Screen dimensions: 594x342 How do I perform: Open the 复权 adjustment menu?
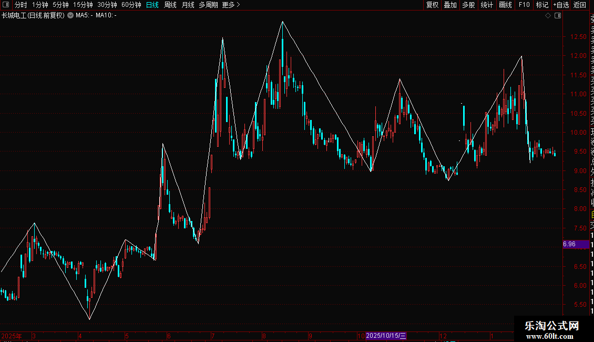coord(432,5)
